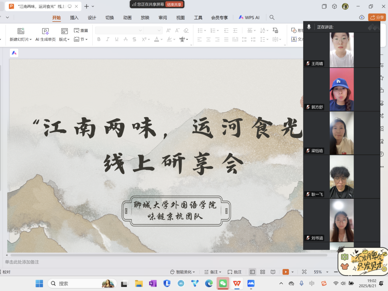Switch to the 插入 ribbon tab

pyautogui.click(x=74, y=18)
